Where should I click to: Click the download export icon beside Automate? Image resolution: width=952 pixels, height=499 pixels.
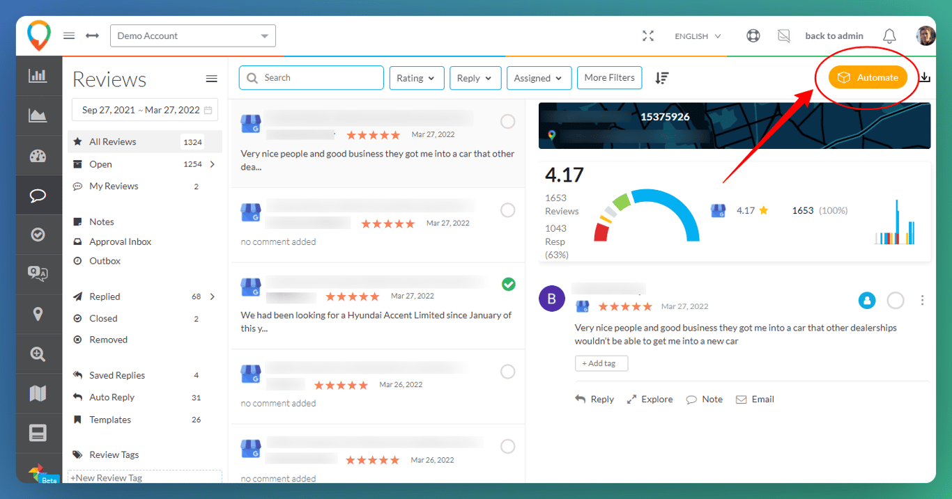pyautogui.click(x=925, y=78)
